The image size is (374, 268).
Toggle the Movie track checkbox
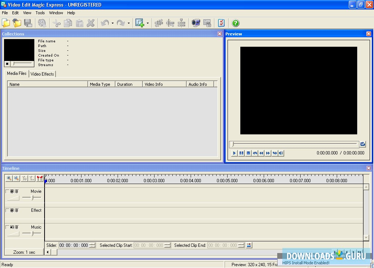point(7,191)
